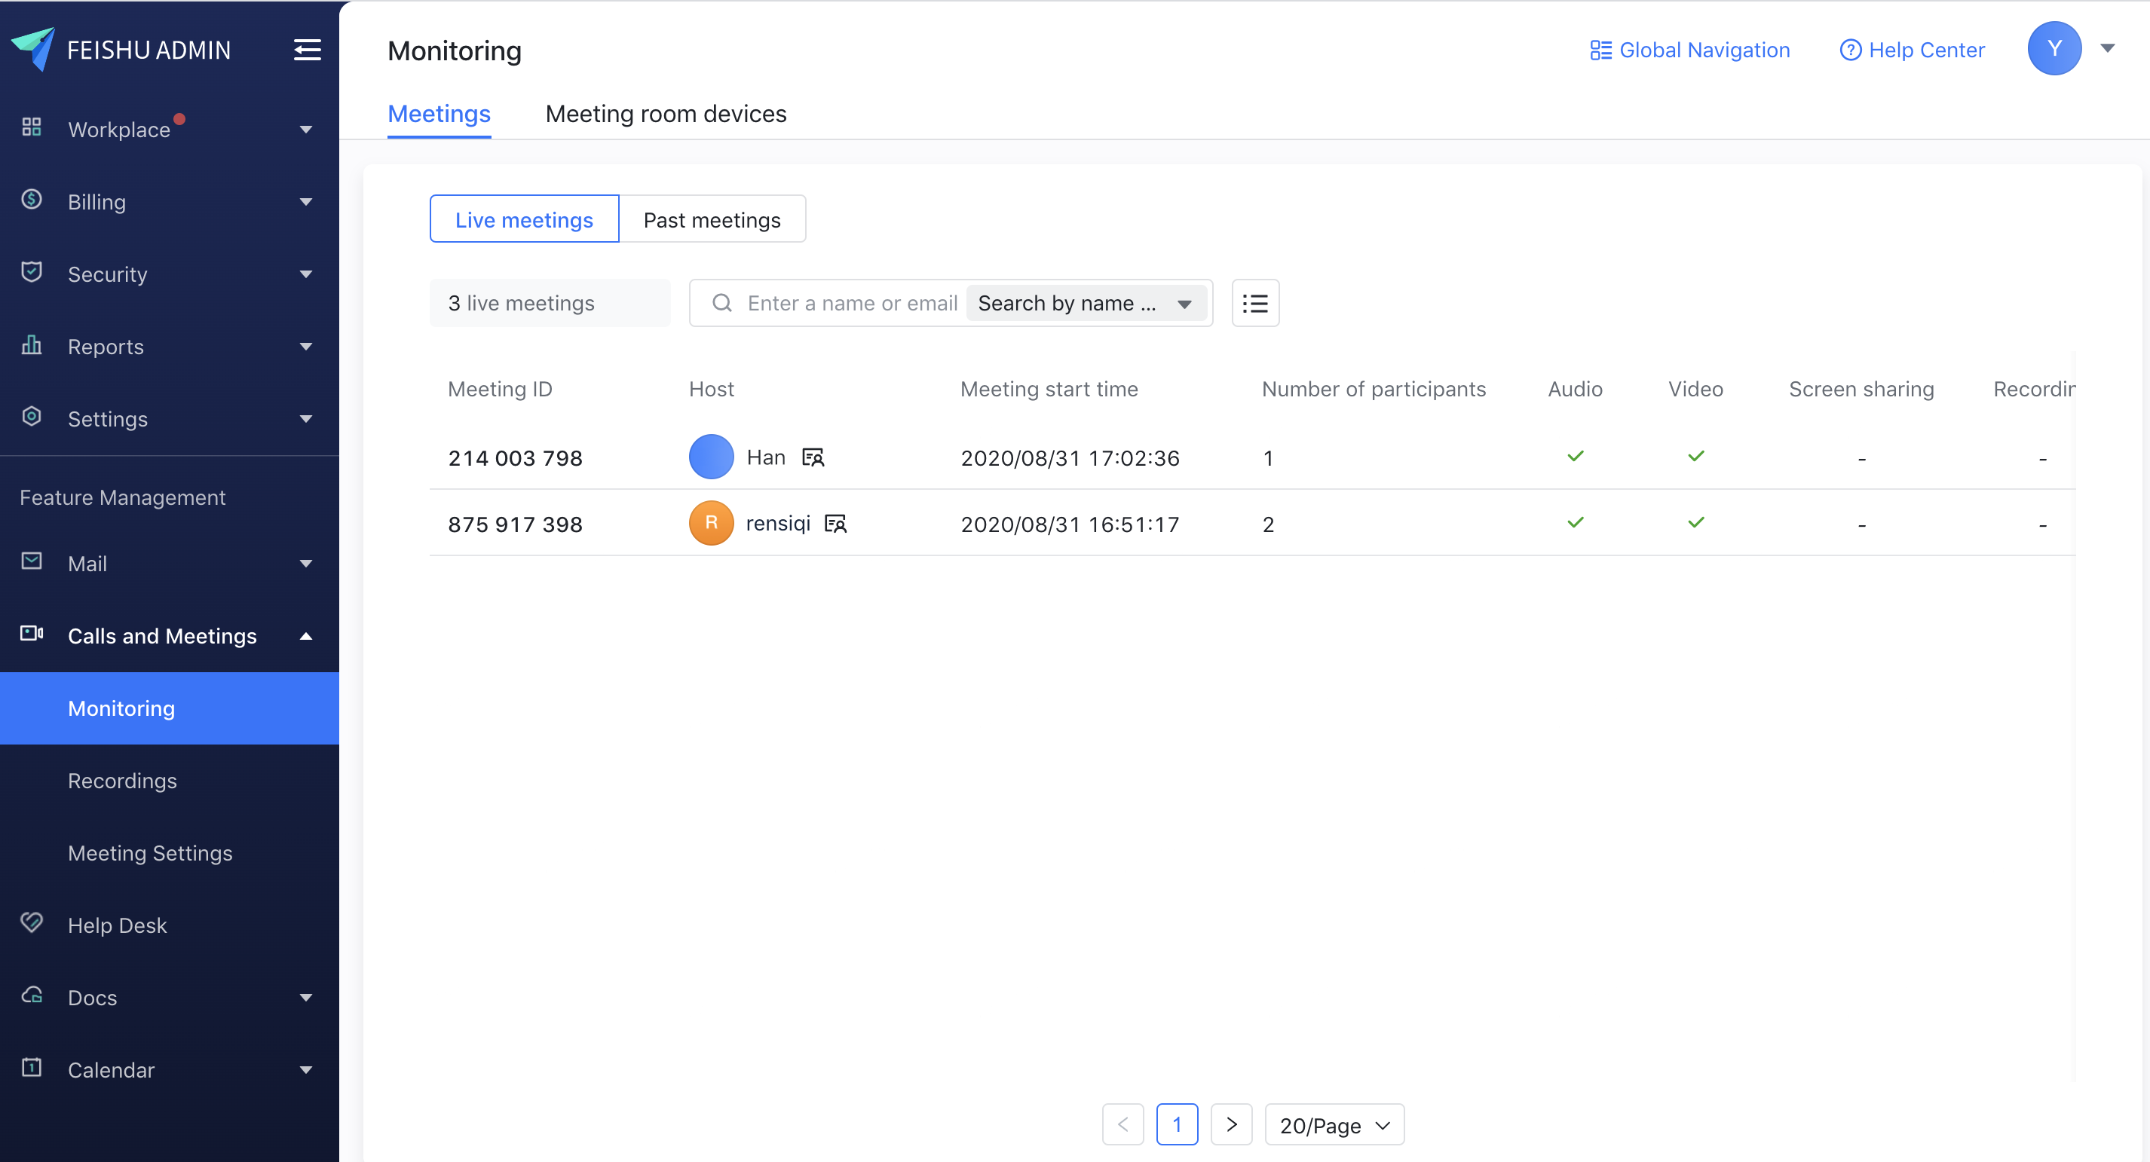
Task: Click the Y user avatar
Action: click(2054, 48)
